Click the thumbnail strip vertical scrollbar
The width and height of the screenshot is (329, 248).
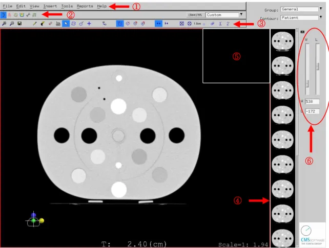click(297, 138)
